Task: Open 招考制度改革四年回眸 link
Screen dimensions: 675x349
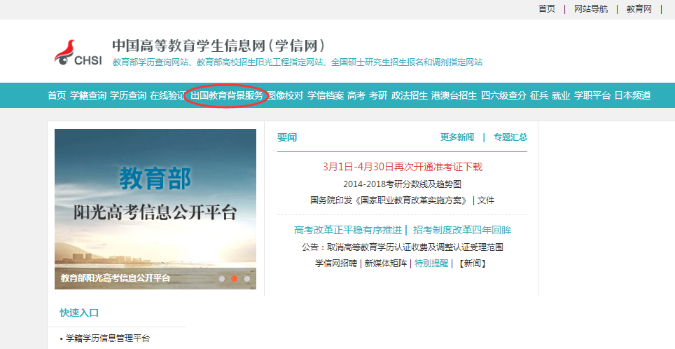Action: coord(462,230)
